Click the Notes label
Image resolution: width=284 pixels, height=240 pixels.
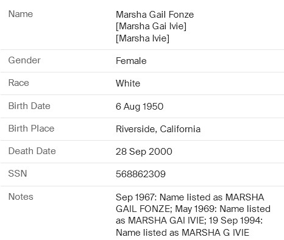tap(21, 197)
